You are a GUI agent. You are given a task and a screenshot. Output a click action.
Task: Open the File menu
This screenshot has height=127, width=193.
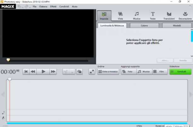click(35, 7)
